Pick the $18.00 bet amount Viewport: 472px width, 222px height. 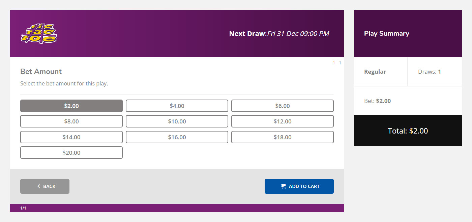(283, 137)
